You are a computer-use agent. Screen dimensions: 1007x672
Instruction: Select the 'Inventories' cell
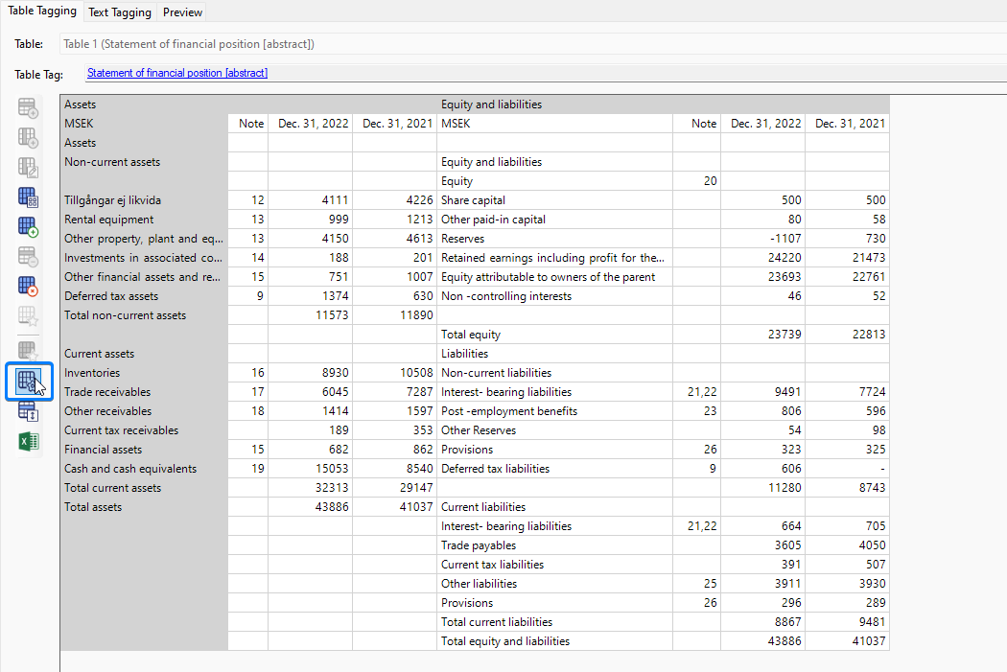click(145, 373)
